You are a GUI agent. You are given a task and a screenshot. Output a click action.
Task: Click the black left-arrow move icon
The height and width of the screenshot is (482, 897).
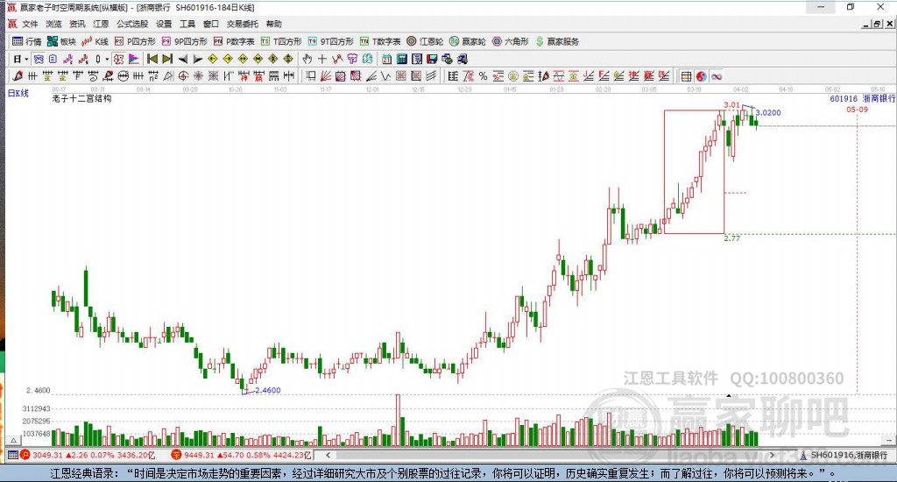182,59
